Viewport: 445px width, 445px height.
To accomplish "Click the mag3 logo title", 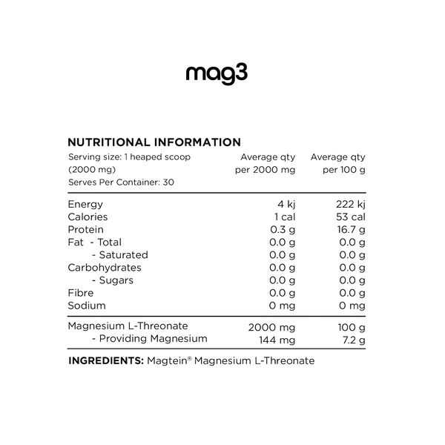I will [216, 73].
